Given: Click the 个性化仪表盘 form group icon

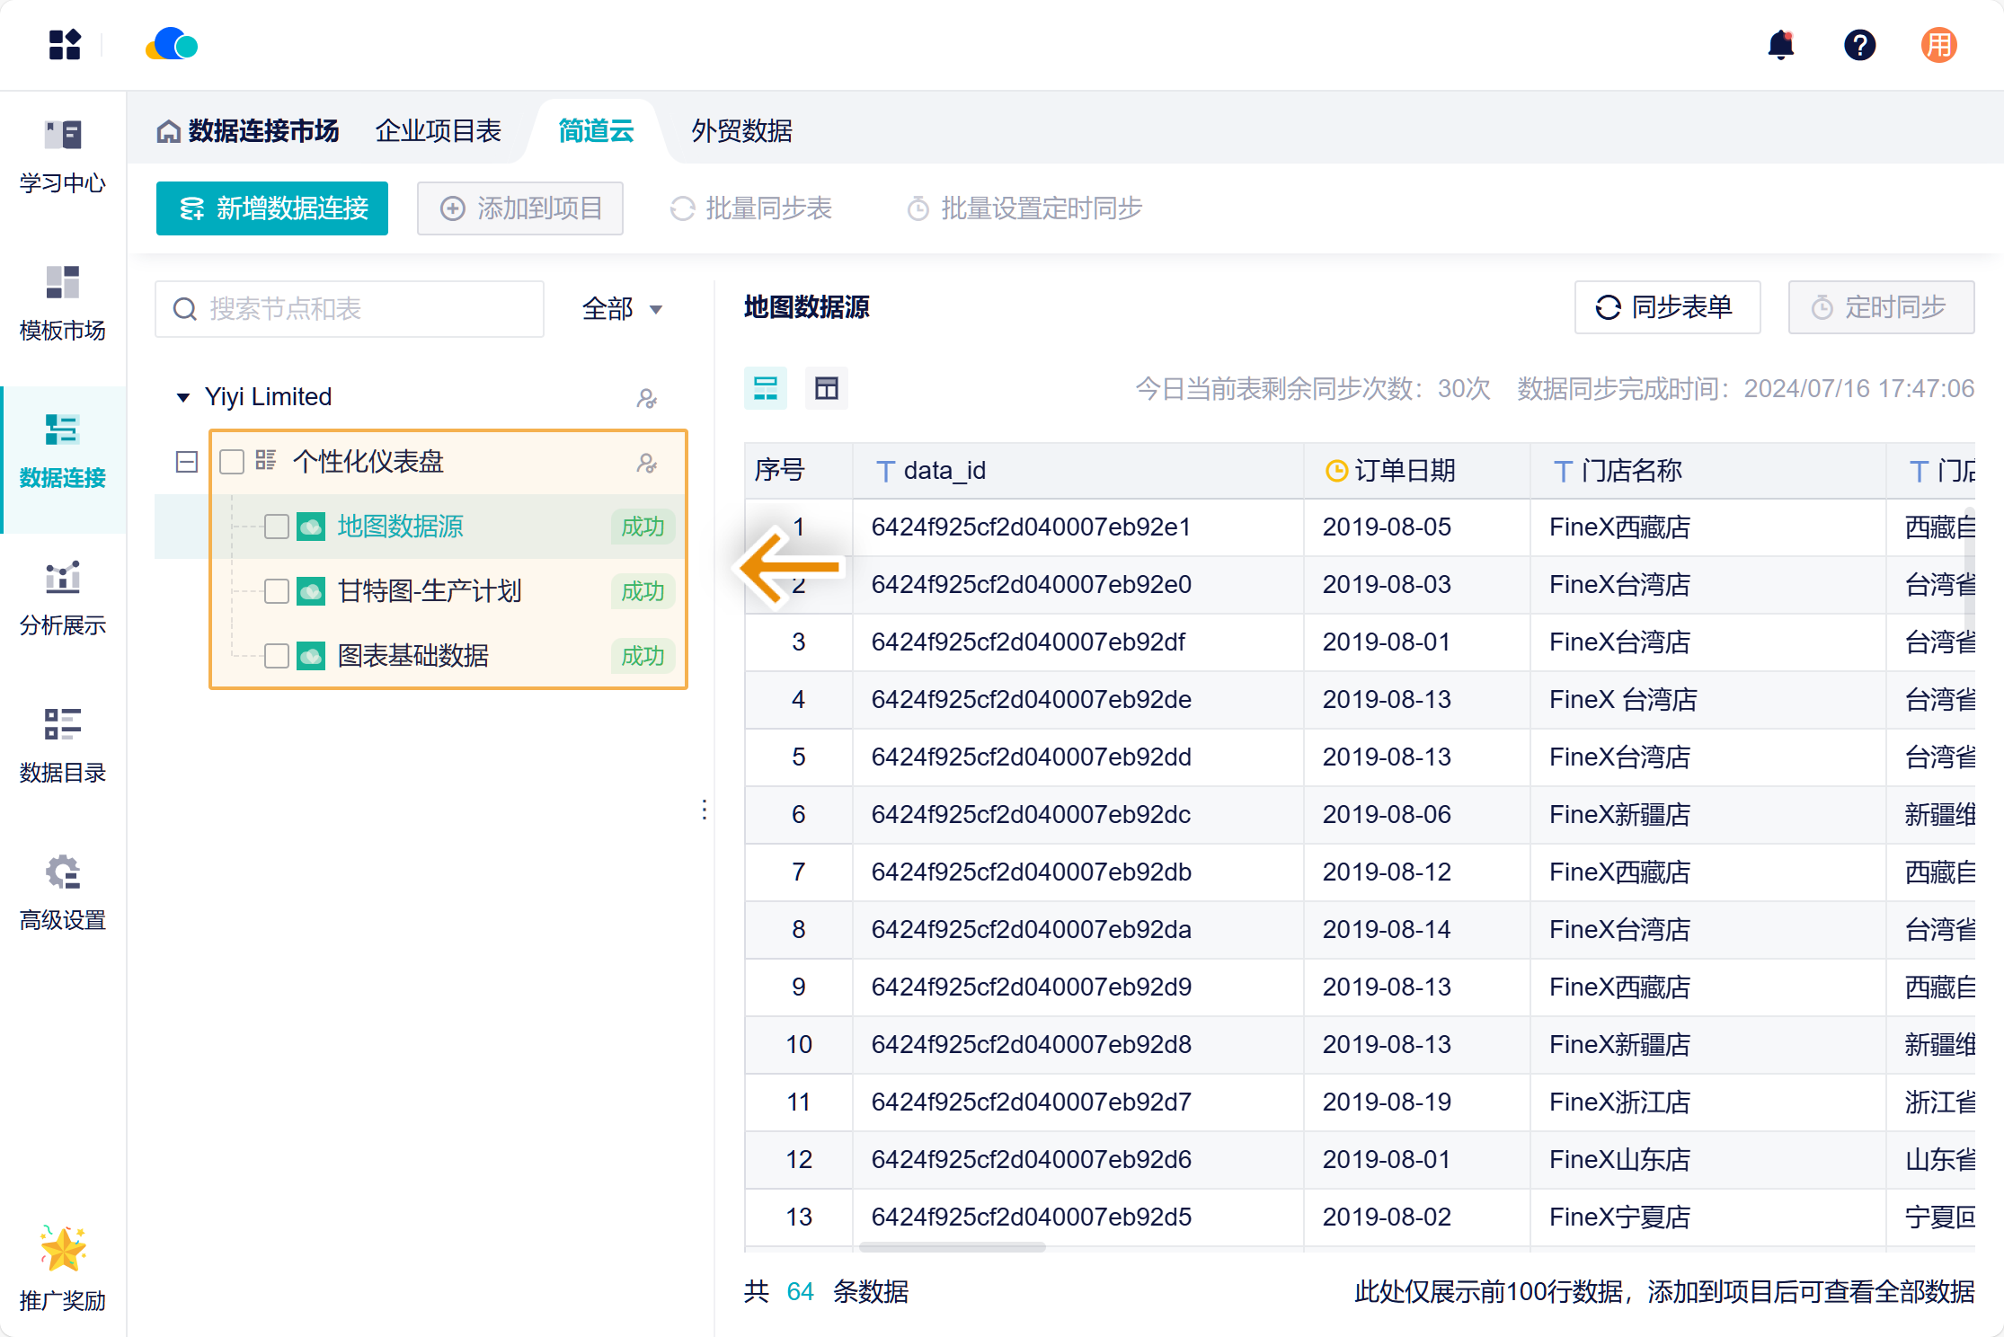Looking at the screenshot, I should (266, 461).
